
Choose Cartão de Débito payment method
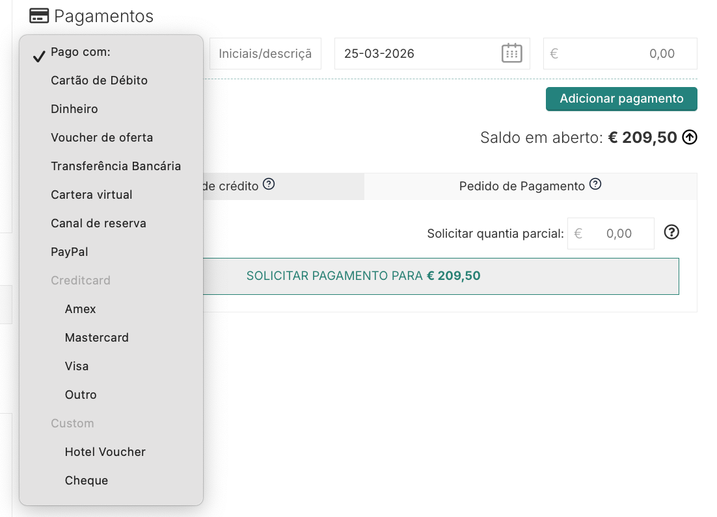[x=111, y=81]
